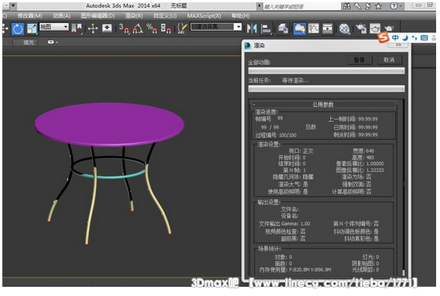Image resolution: width=440 pixels, height=296 pixels.
Task: Click the keyword search field
Action: click(x=301, y=6)
